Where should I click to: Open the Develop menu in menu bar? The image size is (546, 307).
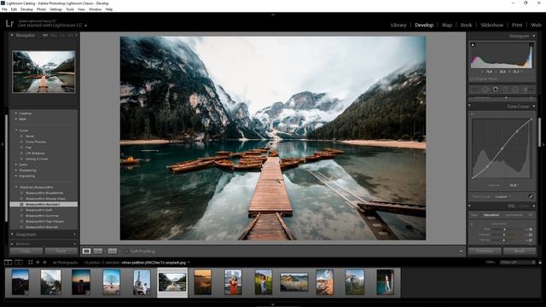pyautogui.click(x=26, y=9)
